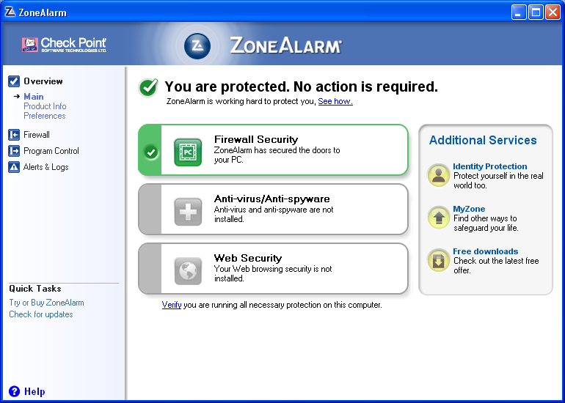Select Main under Overview

[34, 97]
